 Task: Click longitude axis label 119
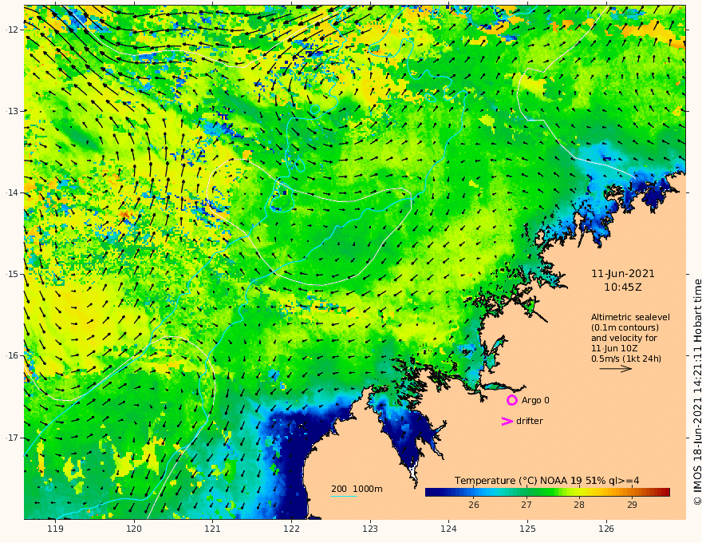(55, 529)
